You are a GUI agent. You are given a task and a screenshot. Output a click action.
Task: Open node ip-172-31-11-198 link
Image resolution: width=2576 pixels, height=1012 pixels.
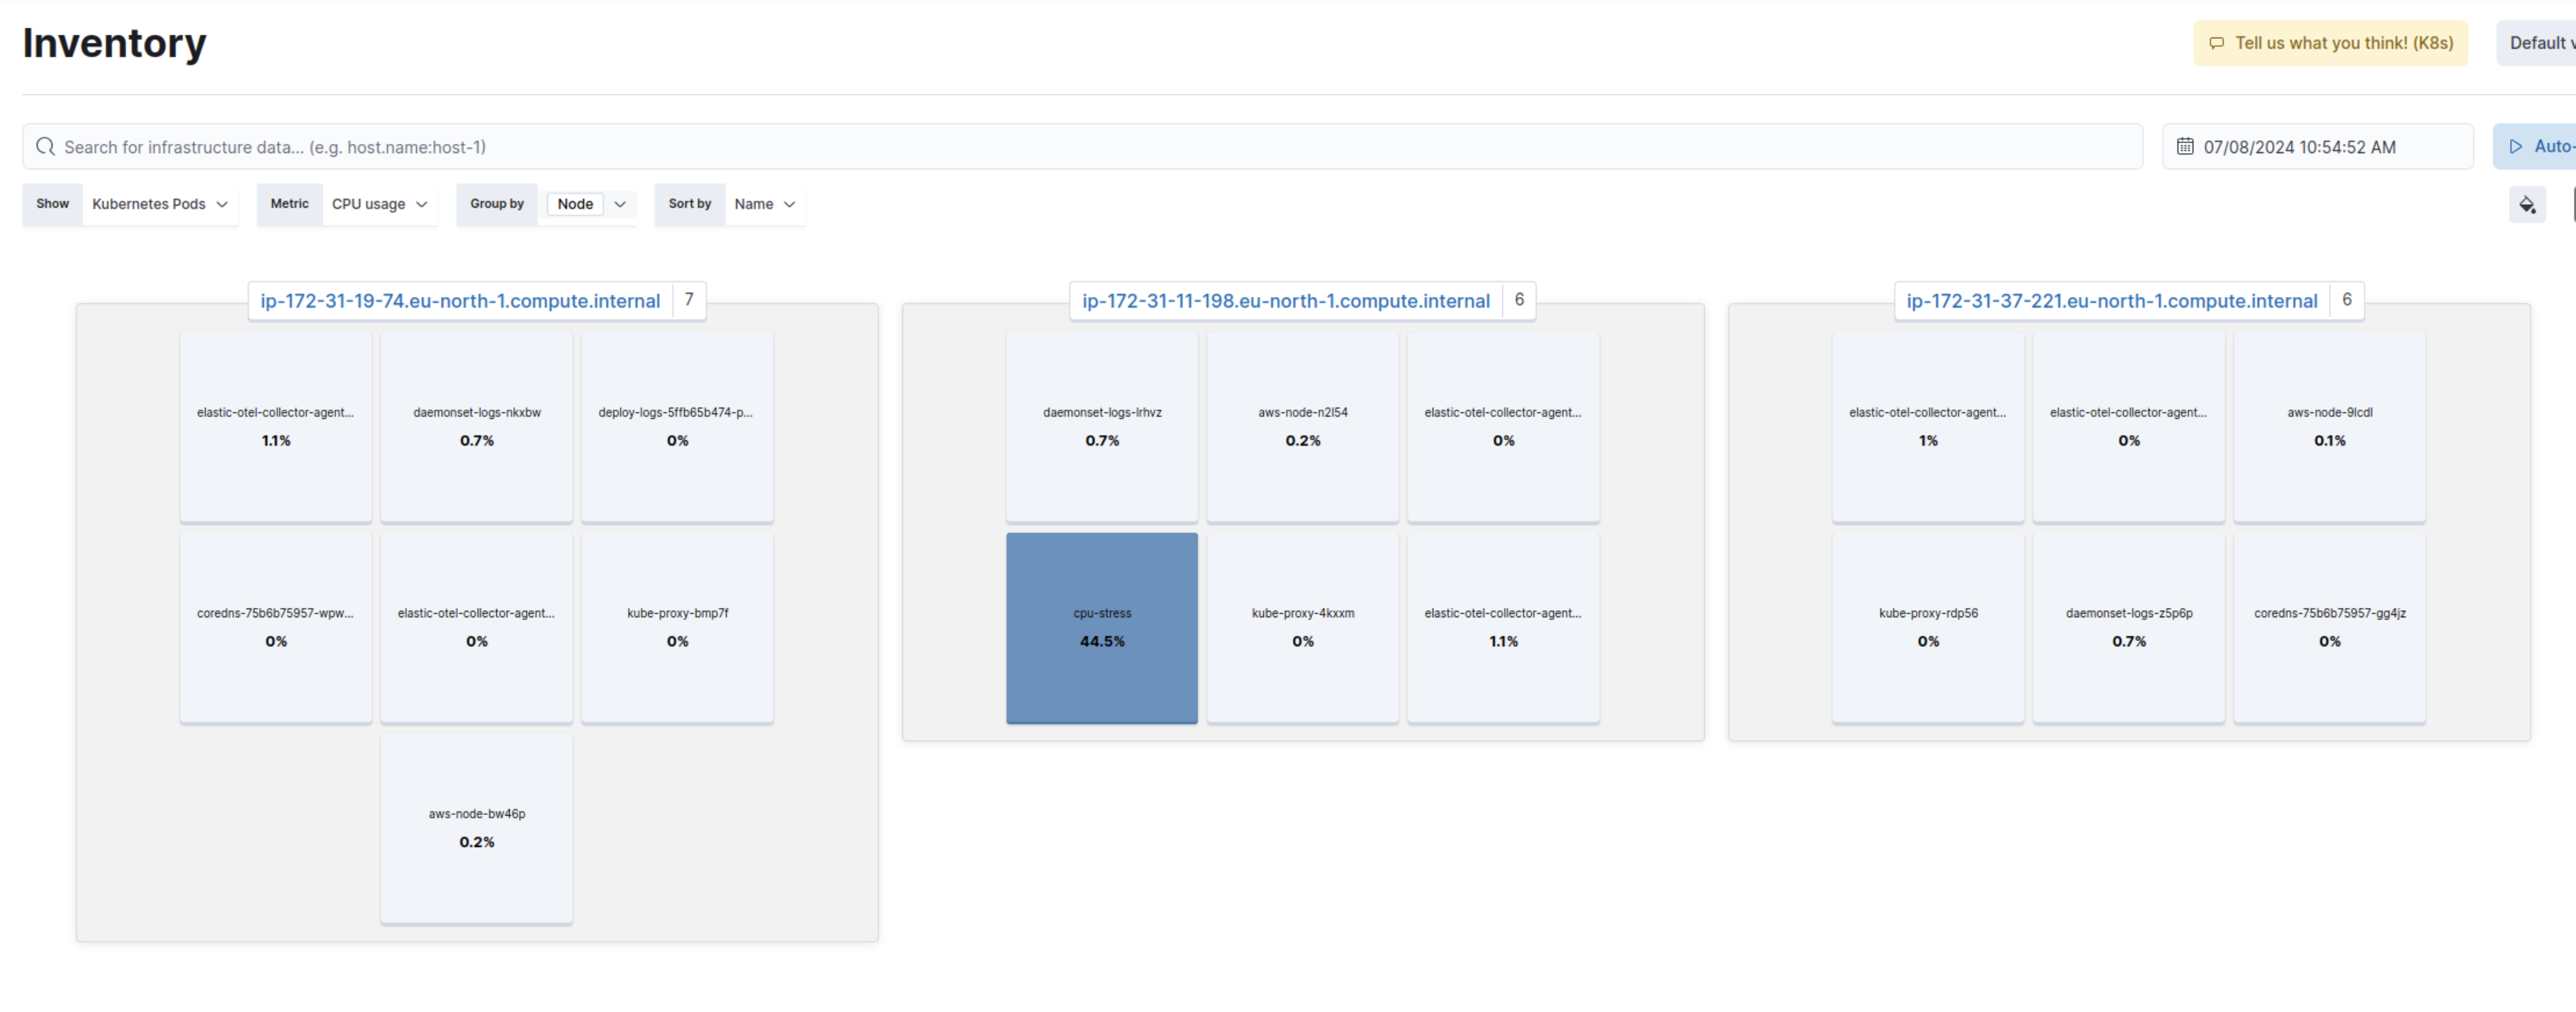tap(1285, 301)
